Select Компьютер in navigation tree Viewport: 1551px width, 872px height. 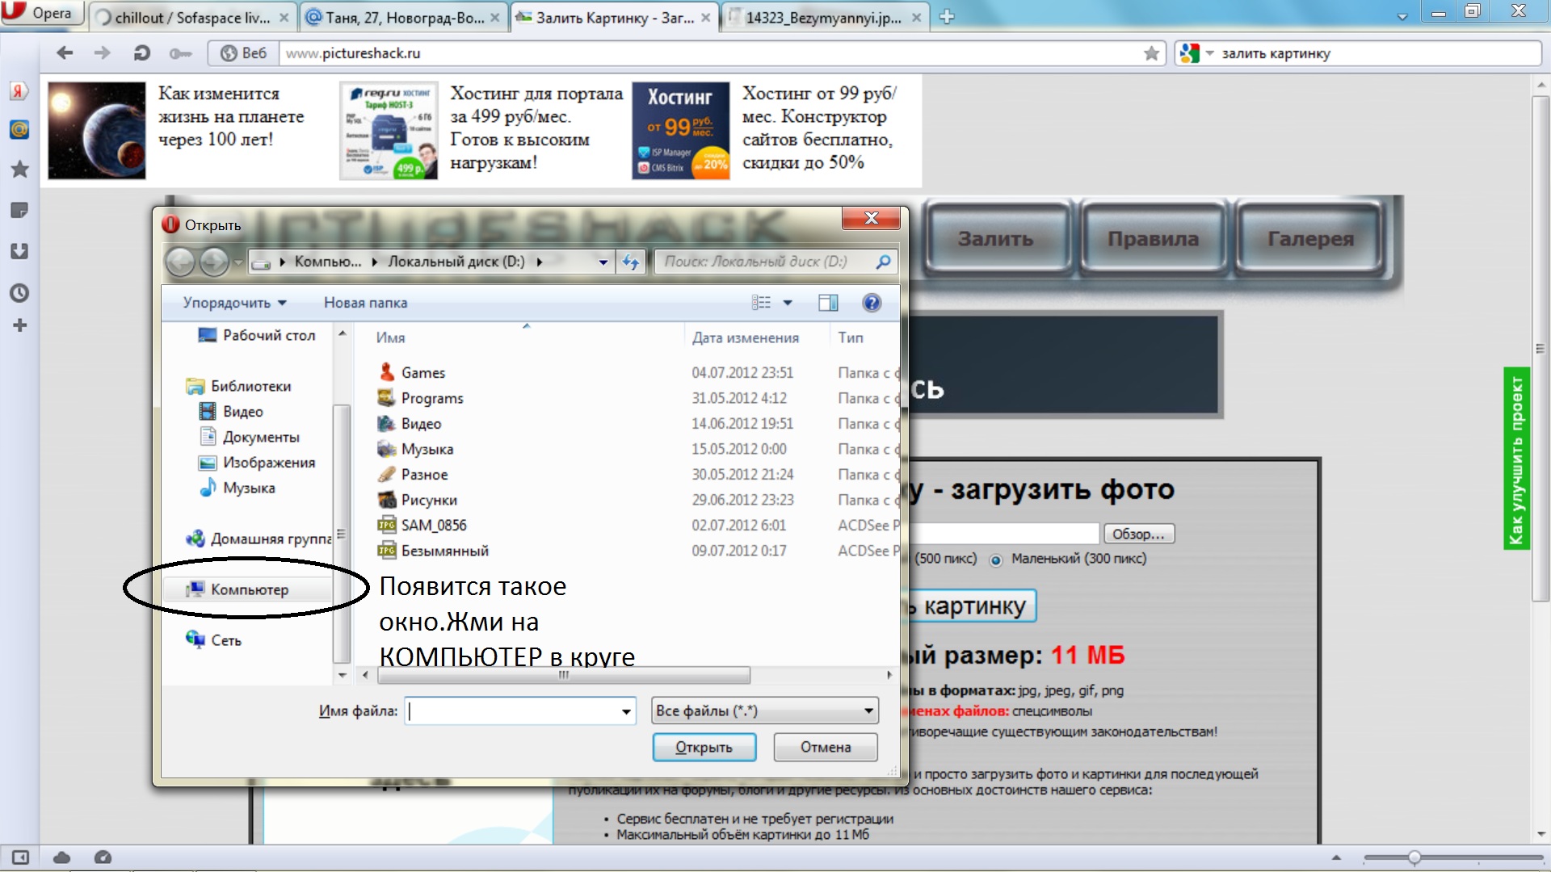(x=247, y=589)
